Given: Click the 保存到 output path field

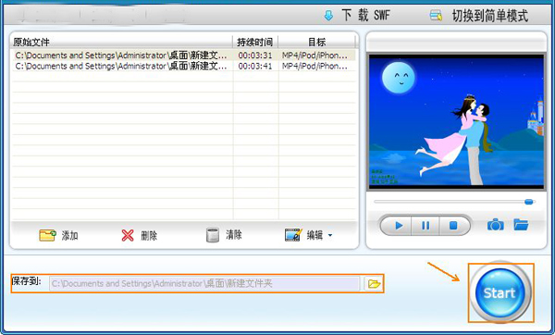Looking at the screenshot, I should 204,283.
